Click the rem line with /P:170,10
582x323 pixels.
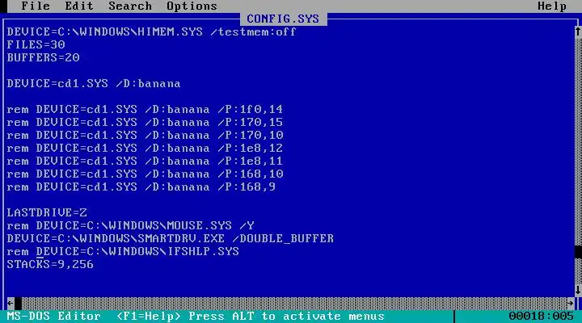pos(145,135)
